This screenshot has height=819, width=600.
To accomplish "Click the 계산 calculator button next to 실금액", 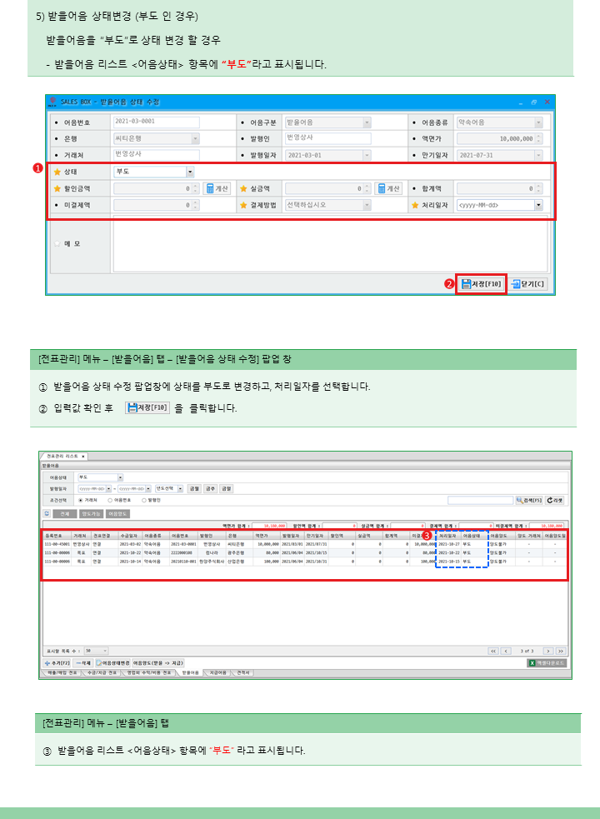I will pos(388,188).
